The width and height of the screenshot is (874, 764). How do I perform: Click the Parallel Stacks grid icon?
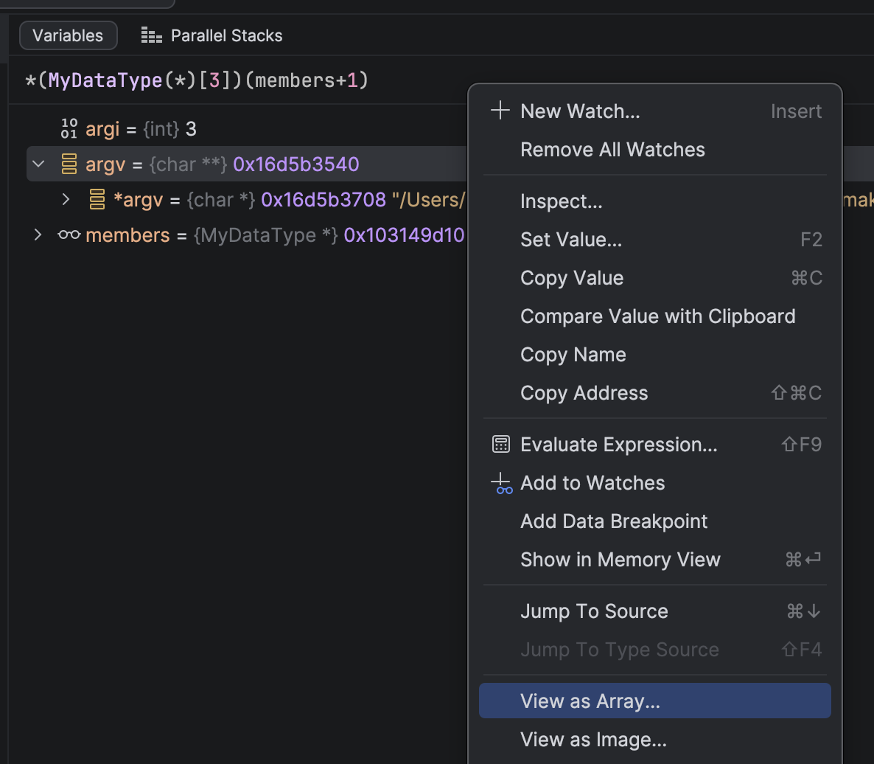pos(151,35)
